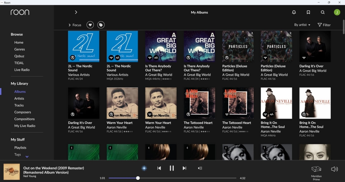
Task: Click the My Albums page title
Action: pos(199,12)
